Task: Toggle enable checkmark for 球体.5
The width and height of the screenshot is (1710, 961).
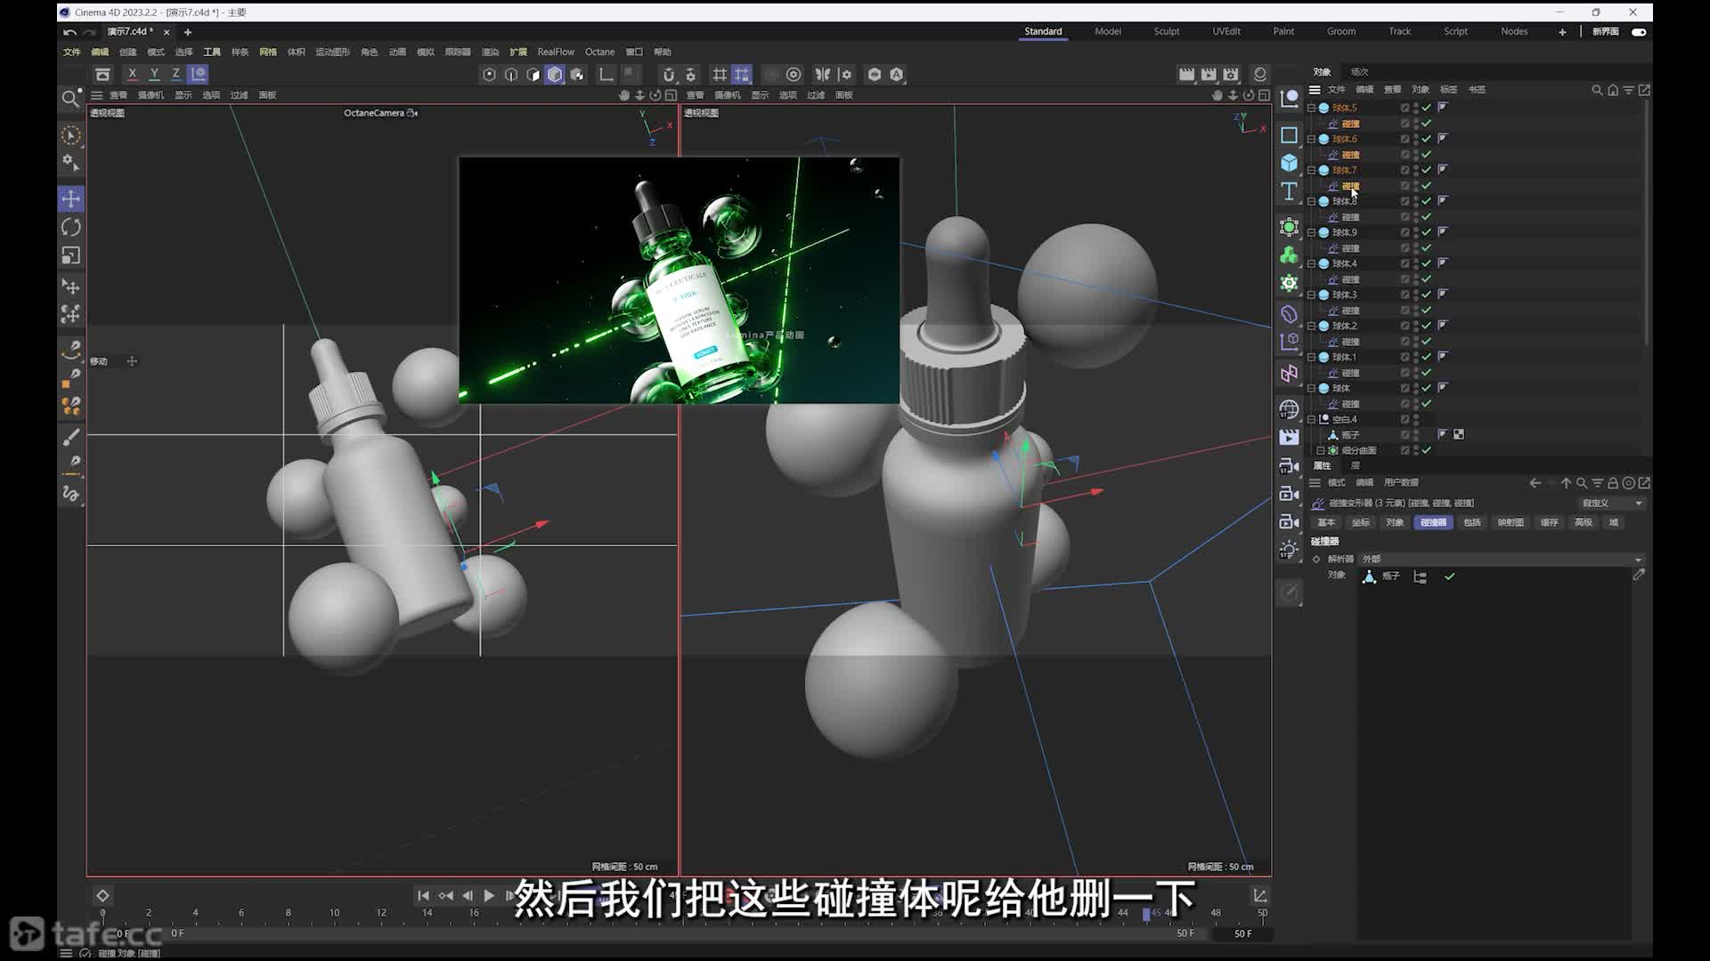Action: [1427, 108]
